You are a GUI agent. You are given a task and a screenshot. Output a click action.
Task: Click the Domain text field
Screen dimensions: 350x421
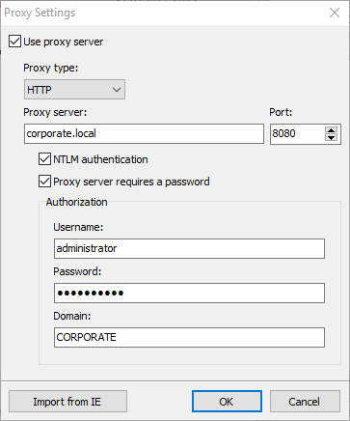pyautogui.click(x=189, y=337)
